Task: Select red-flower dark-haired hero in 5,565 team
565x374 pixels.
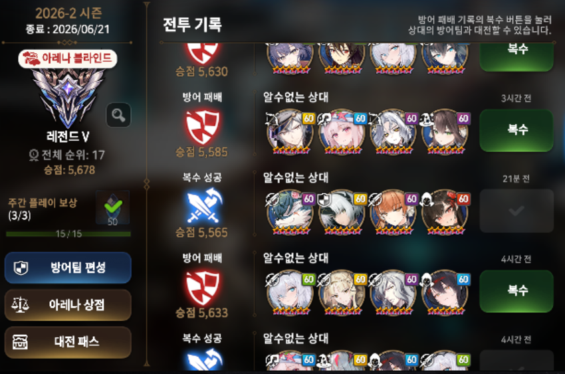Action: (x=445, y=213)
